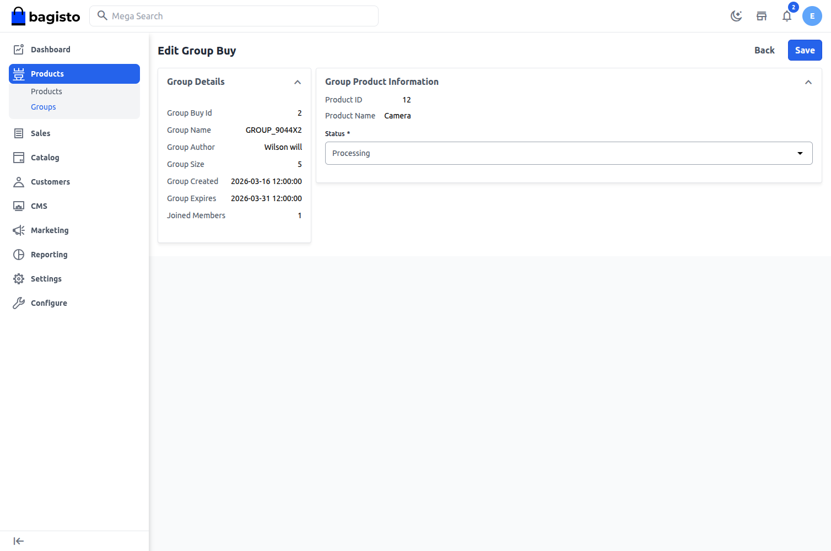
Task: Go Back from Edit Group Buy
Action: click(764, 50)
